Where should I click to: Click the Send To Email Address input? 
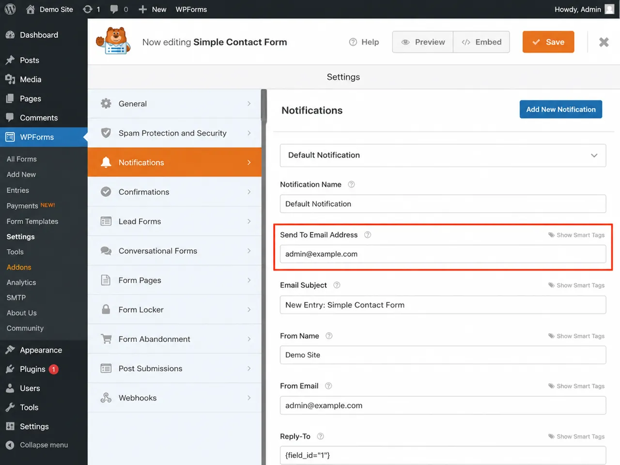point(443,254)
